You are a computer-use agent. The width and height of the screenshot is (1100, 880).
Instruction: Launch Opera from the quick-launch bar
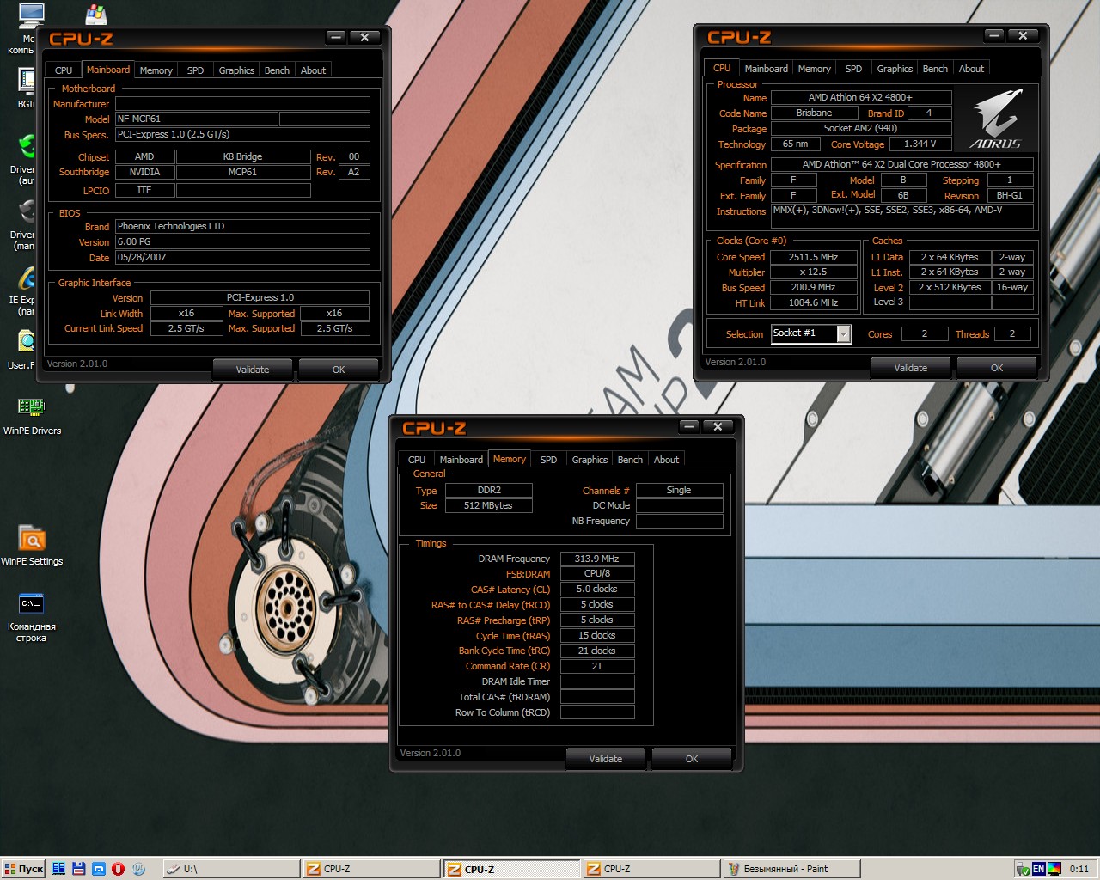pyautogui.click(x=119, y=869)
